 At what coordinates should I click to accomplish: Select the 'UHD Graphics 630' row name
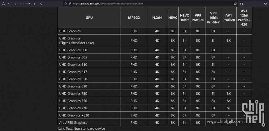(73, 86)
